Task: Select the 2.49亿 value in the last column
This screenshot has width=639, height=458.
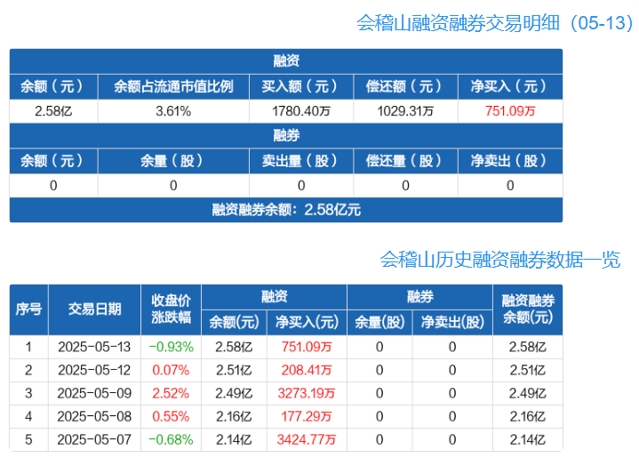Action: click(528, 394)
